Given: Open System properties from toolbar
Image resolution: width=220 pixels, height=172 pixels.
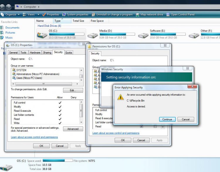Looking at the screenshot, I should (x=75, y=14).
